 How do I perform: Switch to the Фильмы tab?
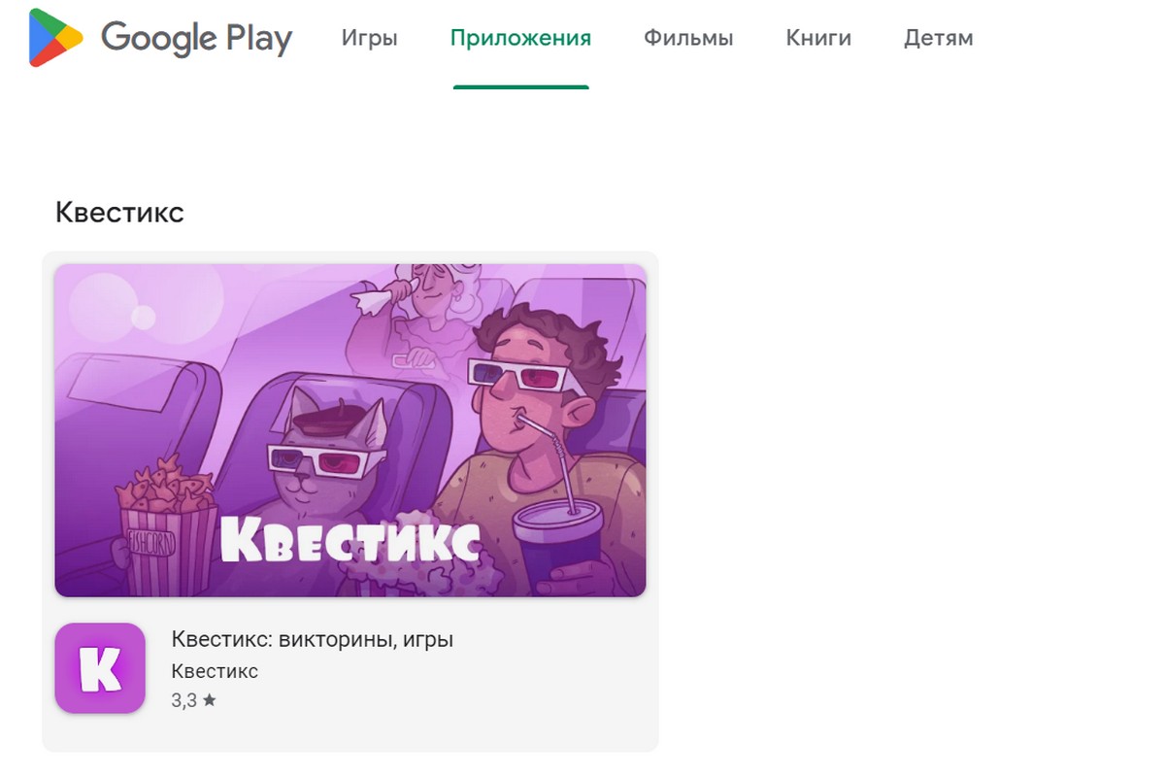point(688,39)
